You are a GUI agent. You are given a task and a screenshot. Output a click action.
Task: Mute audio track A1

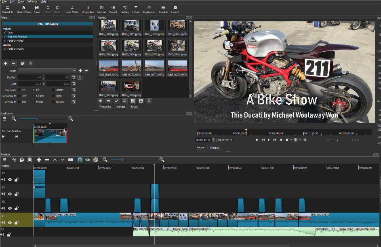tap(2, 234)
